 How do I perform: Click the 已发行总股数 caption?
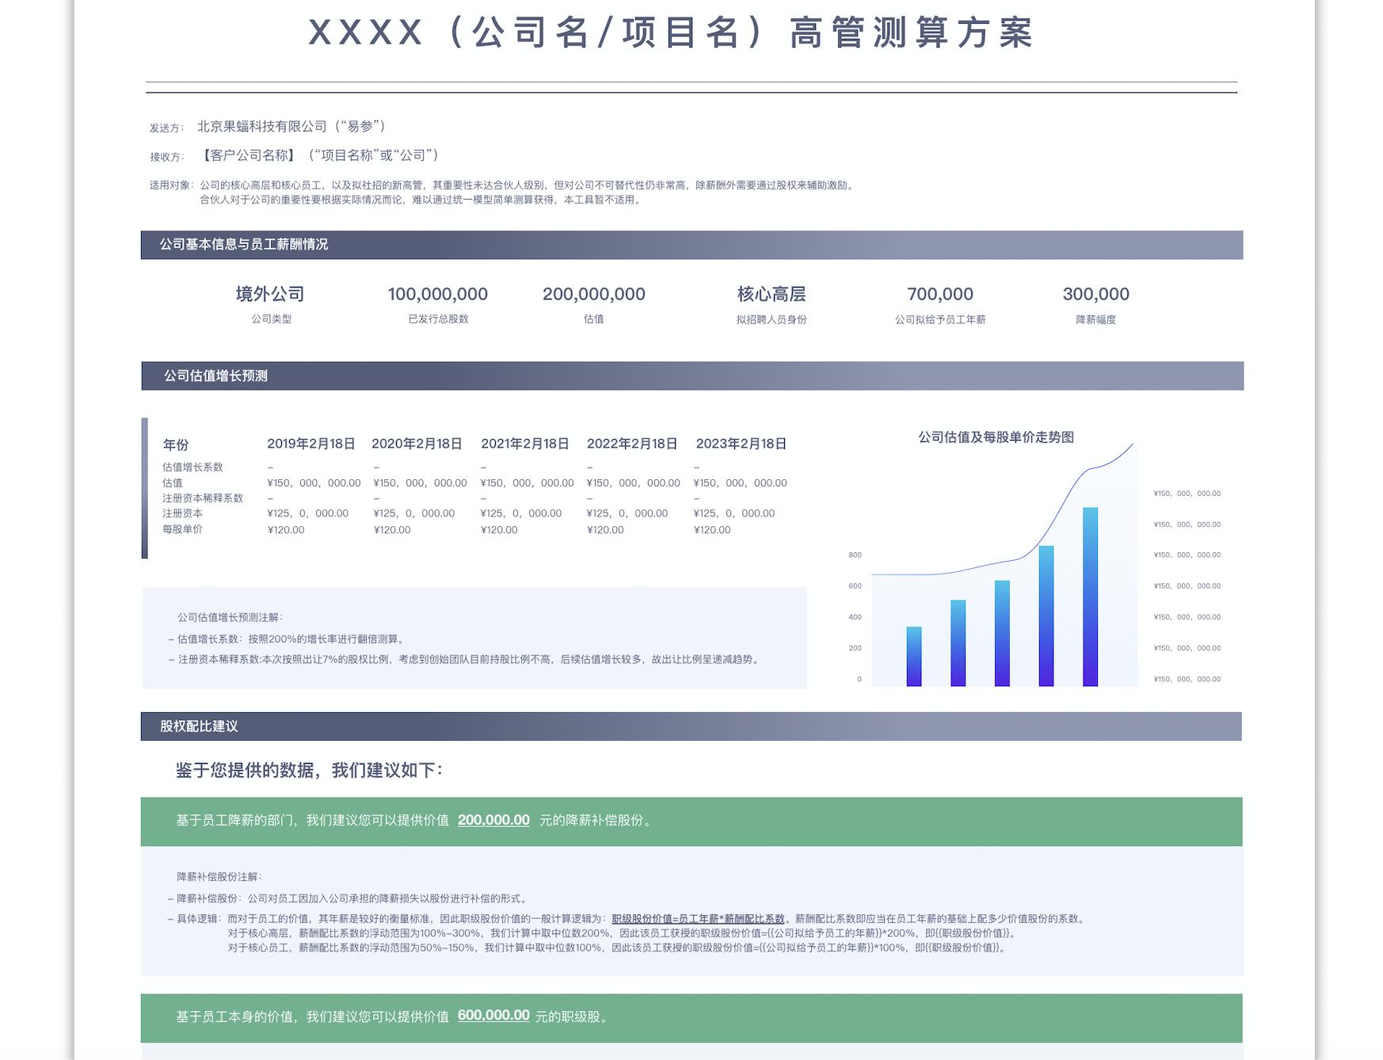point(438,319)
